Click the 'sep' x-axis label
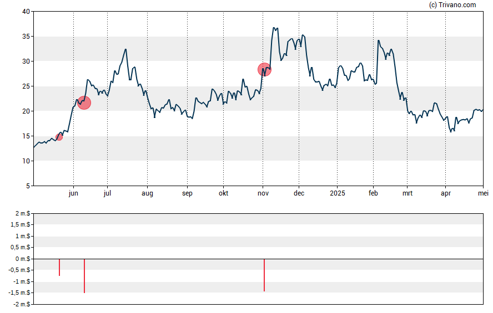The width and height of the screenshot is (493, 313). 187,193
